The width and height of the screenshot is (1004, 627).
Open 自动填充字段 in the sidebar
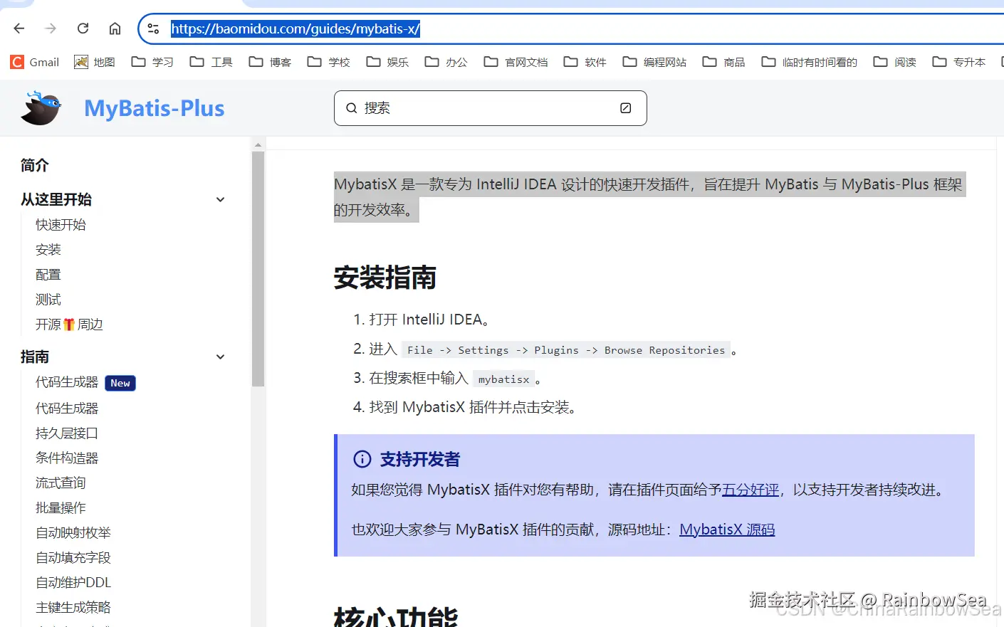[x=73, y=558]
